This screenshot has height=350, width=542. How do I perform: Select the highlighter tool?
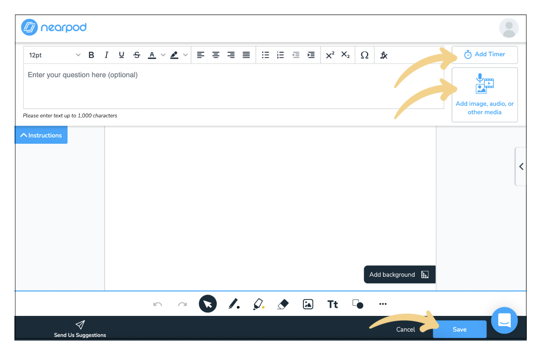[x=258, y=304]
